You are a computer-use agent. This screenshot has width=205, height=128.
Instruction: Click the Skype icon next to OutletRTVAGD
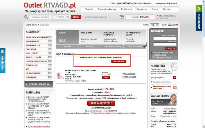coord(161,116)
